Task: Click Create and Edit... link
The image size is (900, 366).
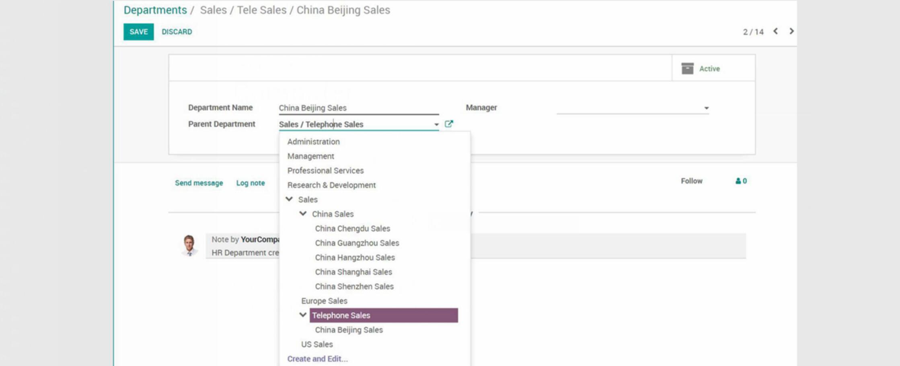Action: (x=317, y=359)
